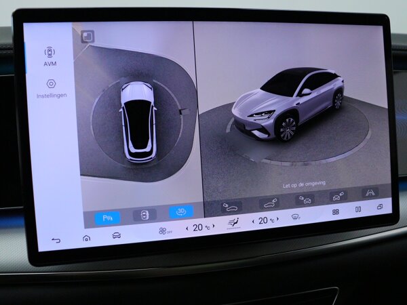Select the rear-right camera angle

tap(270, 203)
